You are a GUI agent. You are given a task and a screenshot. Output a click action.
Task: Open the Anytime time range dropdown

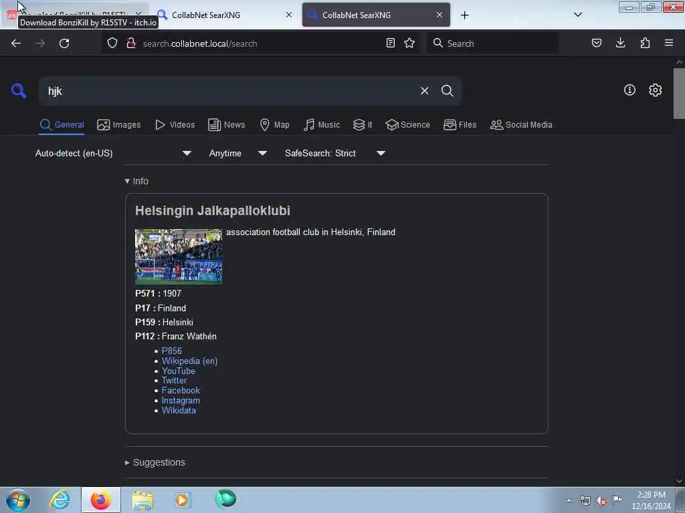pos(237,153)
